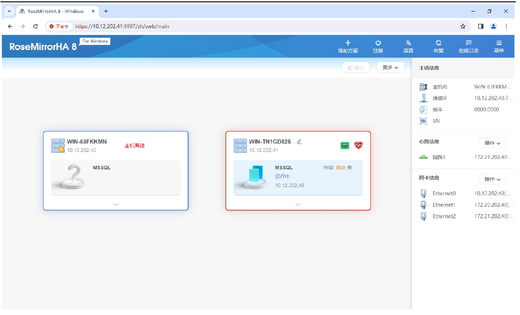Click the Ethernet2 adapter icon
Image resolution: width=520 pixels, height=315 pixels.
(424, 216)
